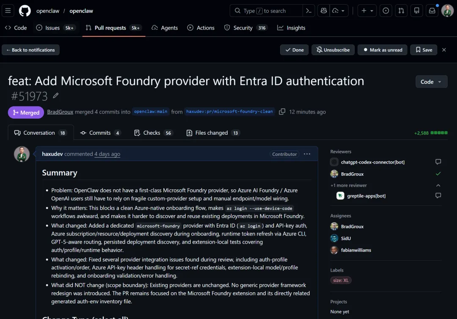View greptile-apps[bot] review comment icon
Viewport: 457px width, 319px height.
point(438,196)
